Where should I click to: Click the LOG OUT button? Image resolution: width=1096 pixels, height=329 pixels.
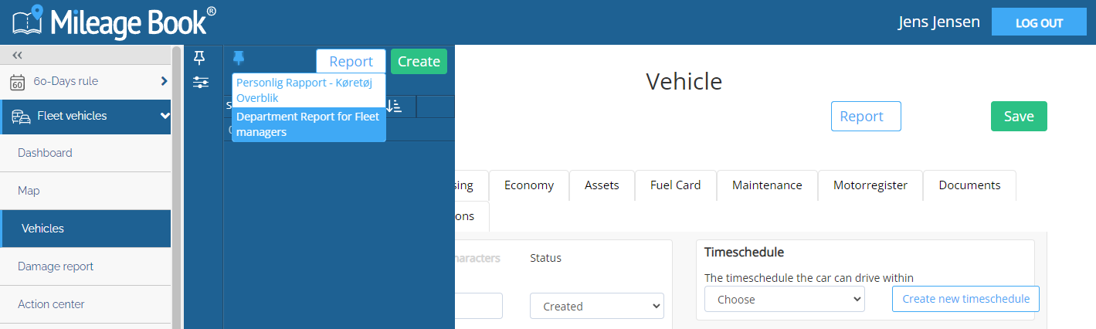tap(1039, 22)
